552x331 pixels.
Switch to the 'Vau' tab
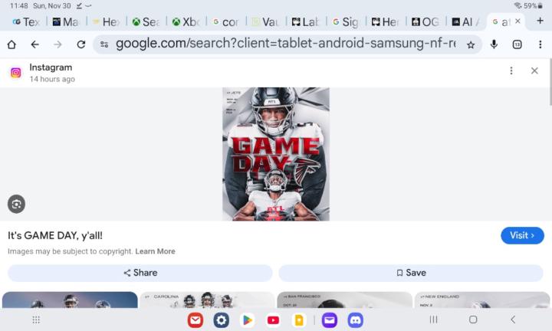pos(265,21)
